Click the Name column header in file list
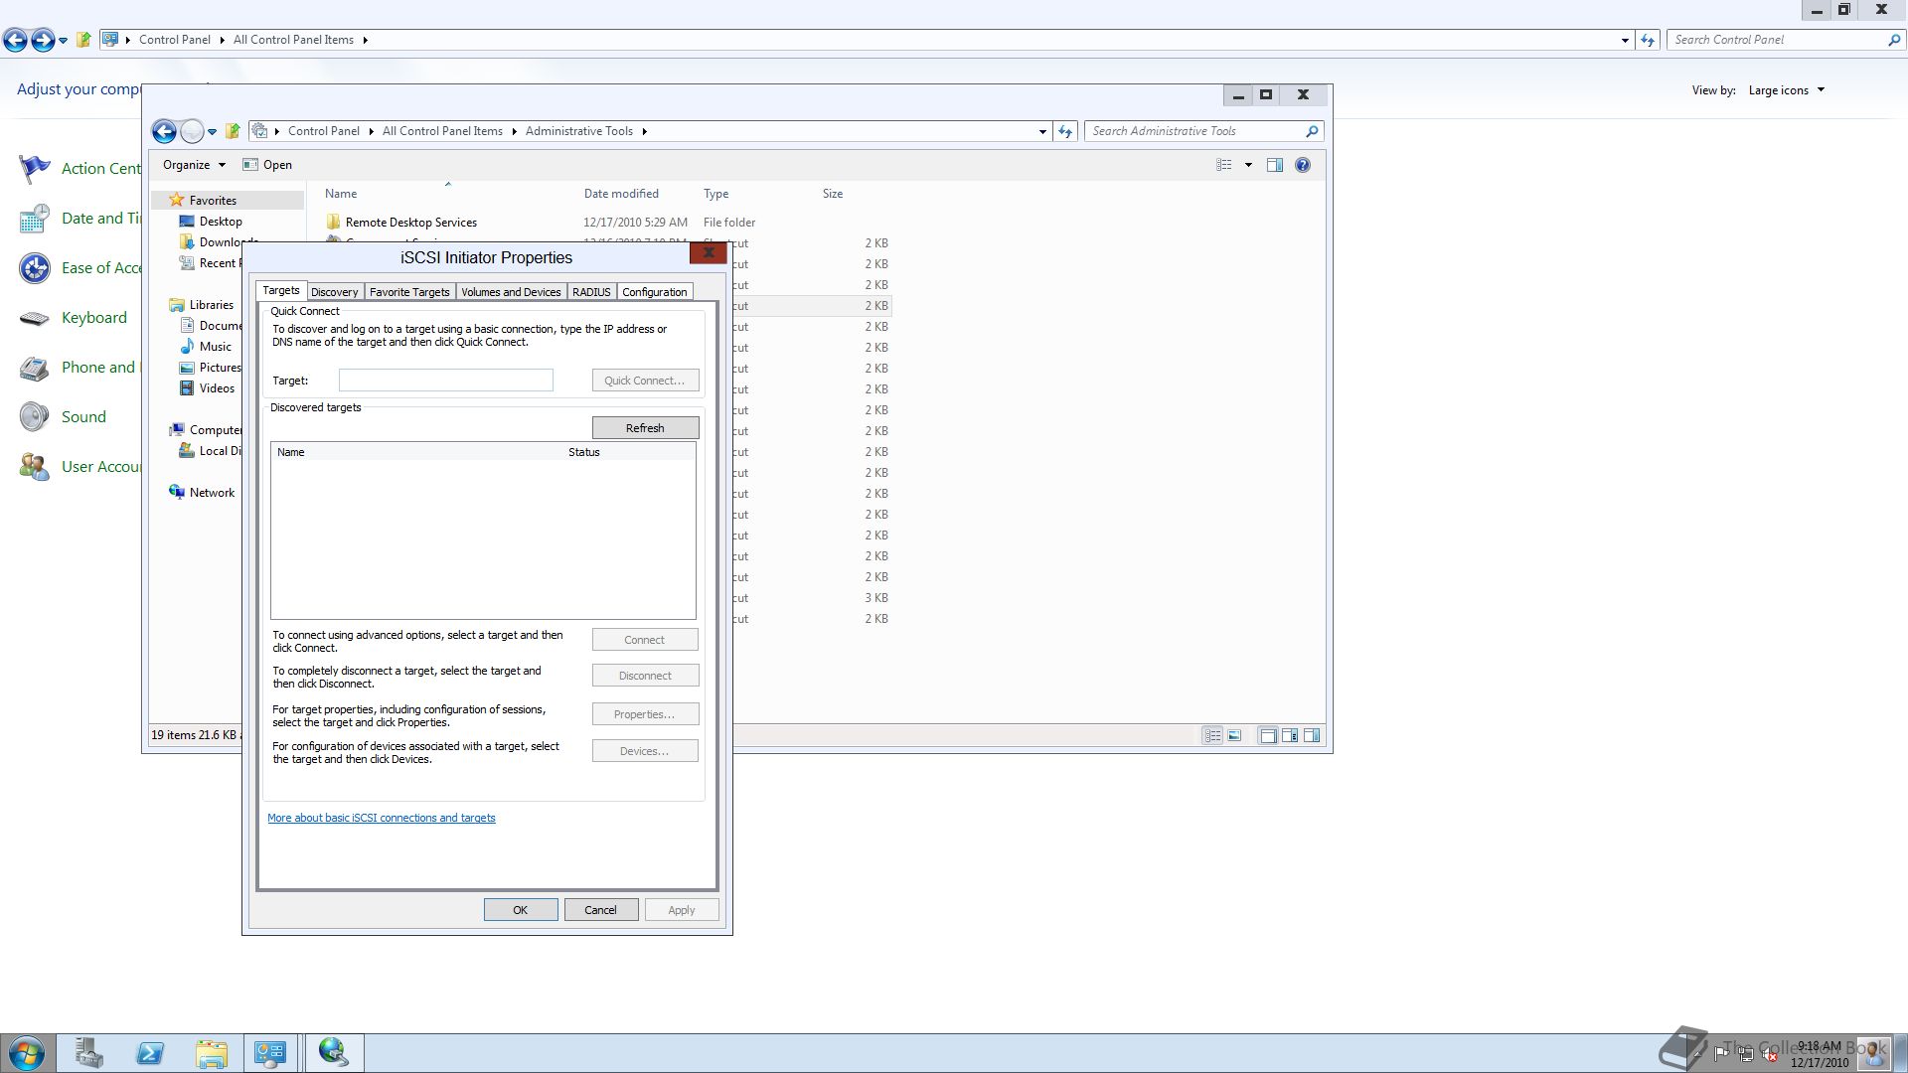1908x1073 pixels. (x=341, y=194)
